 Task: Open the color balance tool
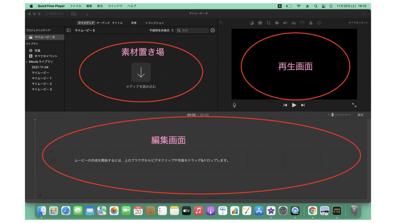[x=251, y=23]
